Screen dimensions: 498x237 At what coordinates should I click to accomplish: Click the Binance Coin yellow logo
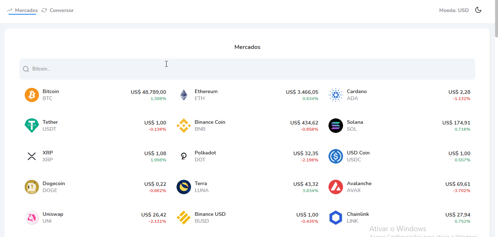pos(184,126)
